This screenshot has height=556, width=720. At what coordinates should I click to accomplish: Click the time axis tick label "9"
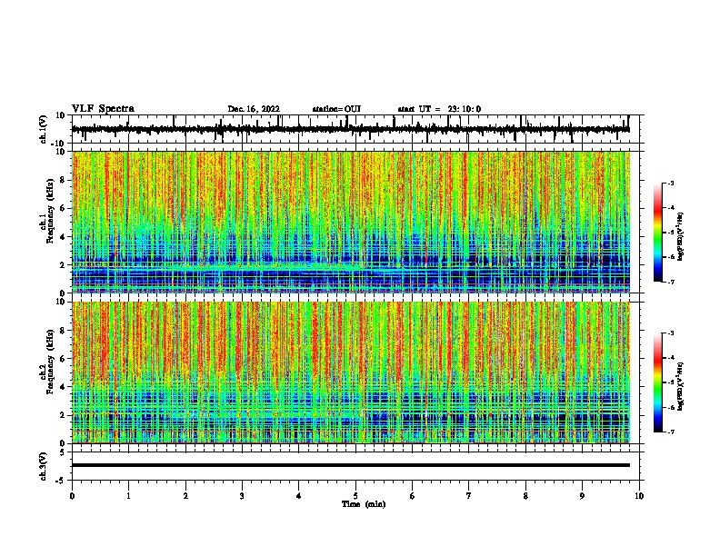(x=582, y=496)
